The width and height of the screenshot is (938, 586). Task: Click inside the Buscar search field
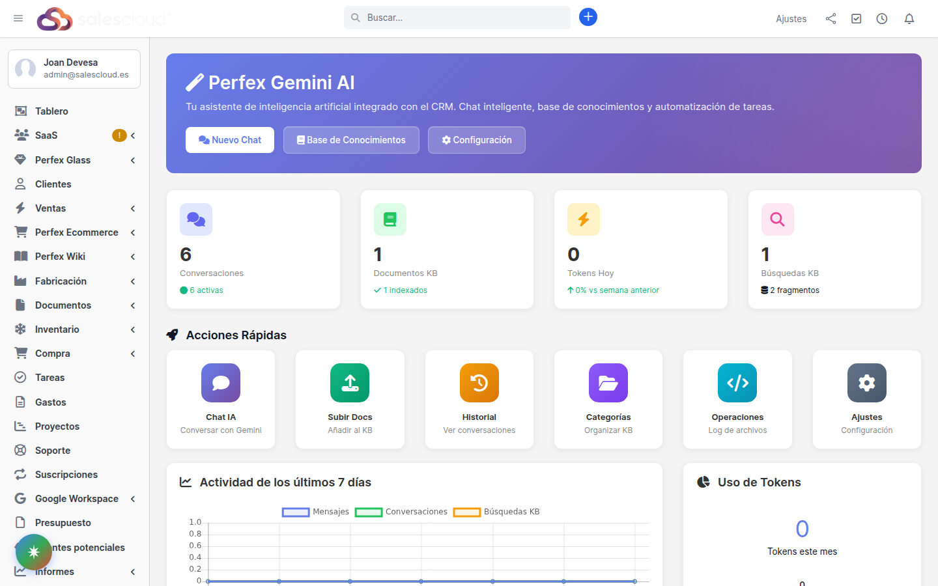point(456,18)
